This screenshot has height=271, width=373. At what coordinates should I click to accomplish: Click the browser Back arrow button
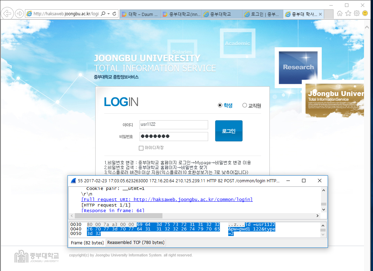click(x=7, y=14)
